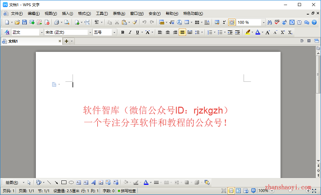Open a file with the folder icon
321x195 pixels.
point(17,22)
